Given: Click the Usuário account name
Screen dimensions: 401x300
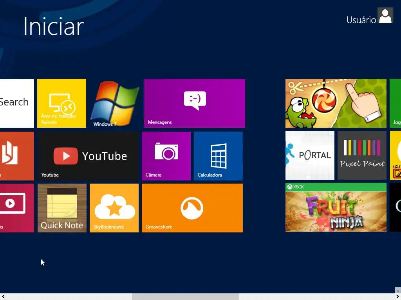Looking at the screenshot, I should tap(361, 20).
